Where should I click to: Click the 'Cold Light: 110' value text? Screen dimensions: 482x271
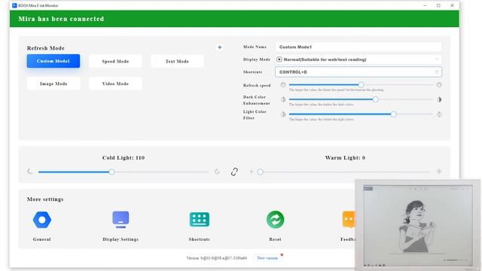(x=124, y=157)
